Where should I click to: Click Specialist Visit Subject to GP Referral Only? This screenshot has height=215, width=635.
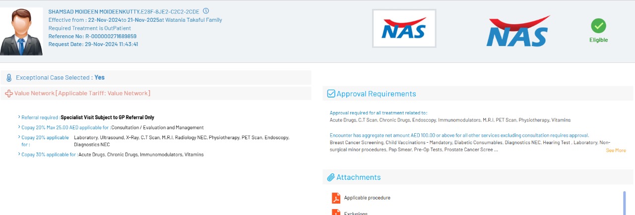pos(107,117)
